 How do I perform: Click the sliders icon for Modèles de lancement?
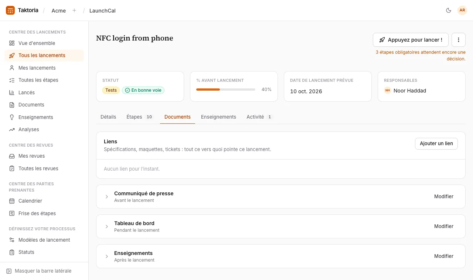pyautogui.click(x=12, y=240)
